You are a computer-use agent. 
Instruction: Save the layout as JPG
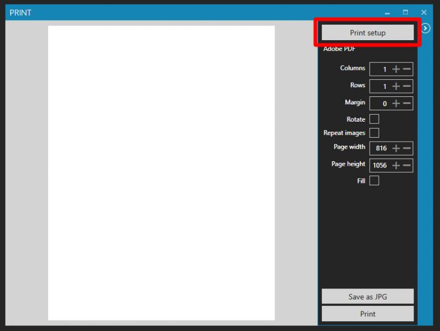tap(367, 297)
